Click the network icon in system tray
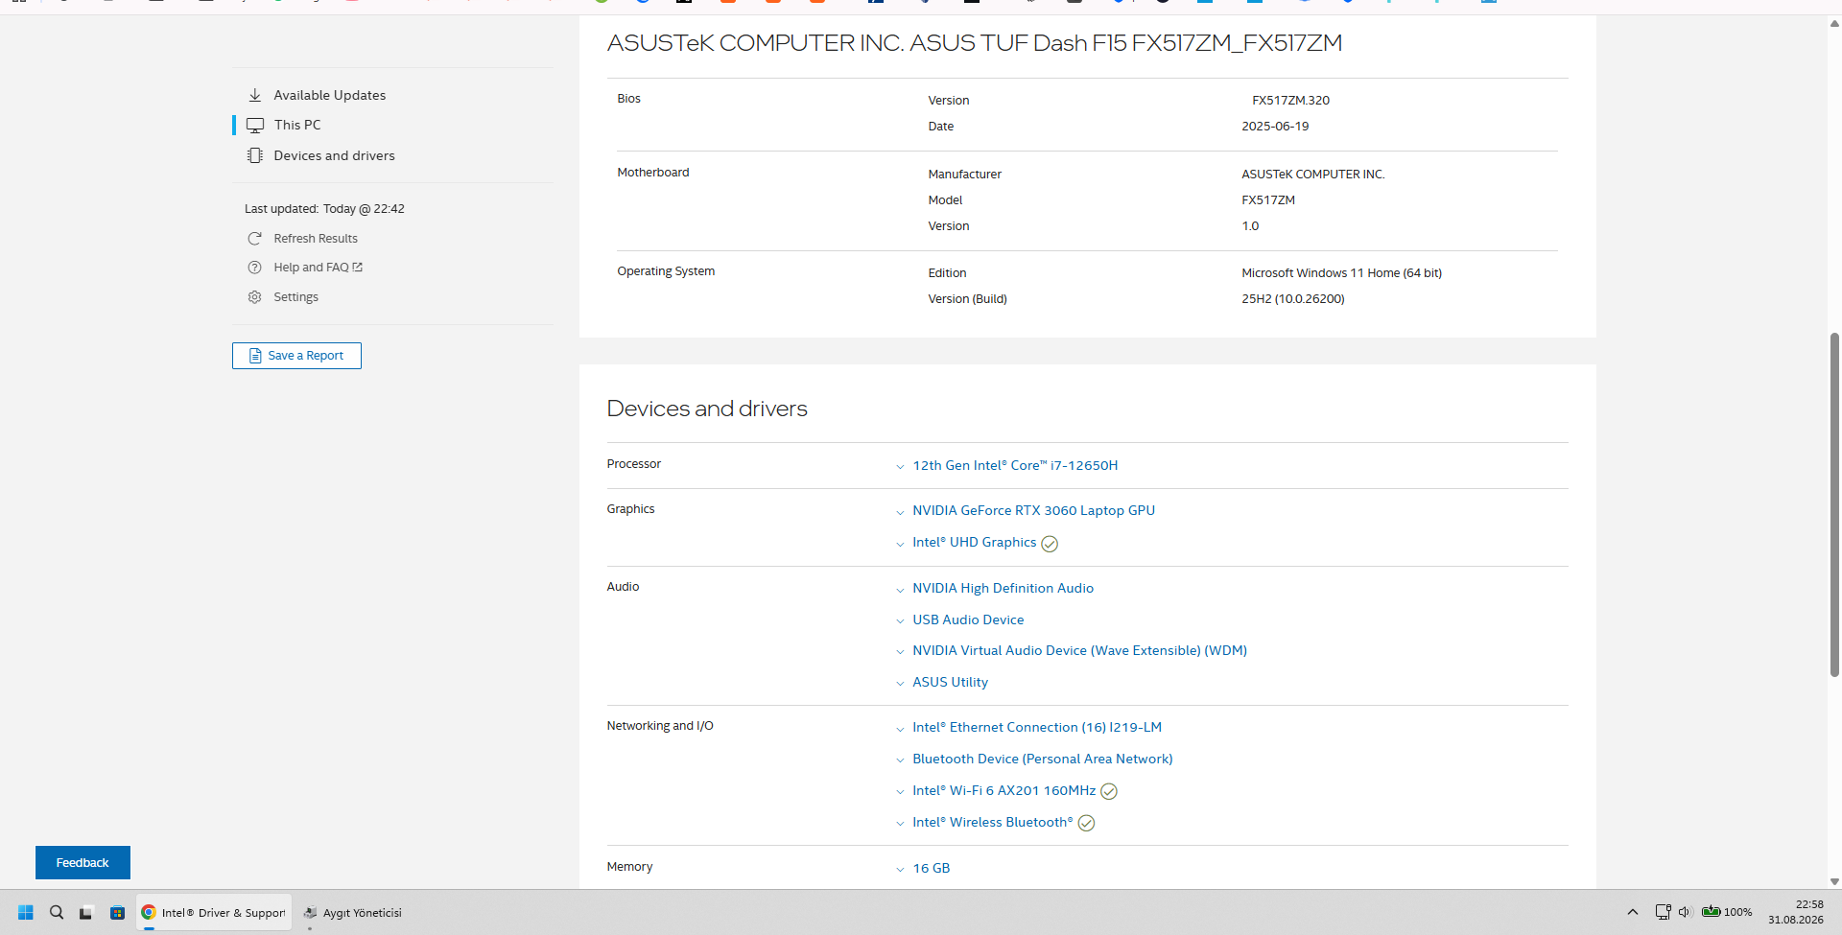 pos(1663,912)
